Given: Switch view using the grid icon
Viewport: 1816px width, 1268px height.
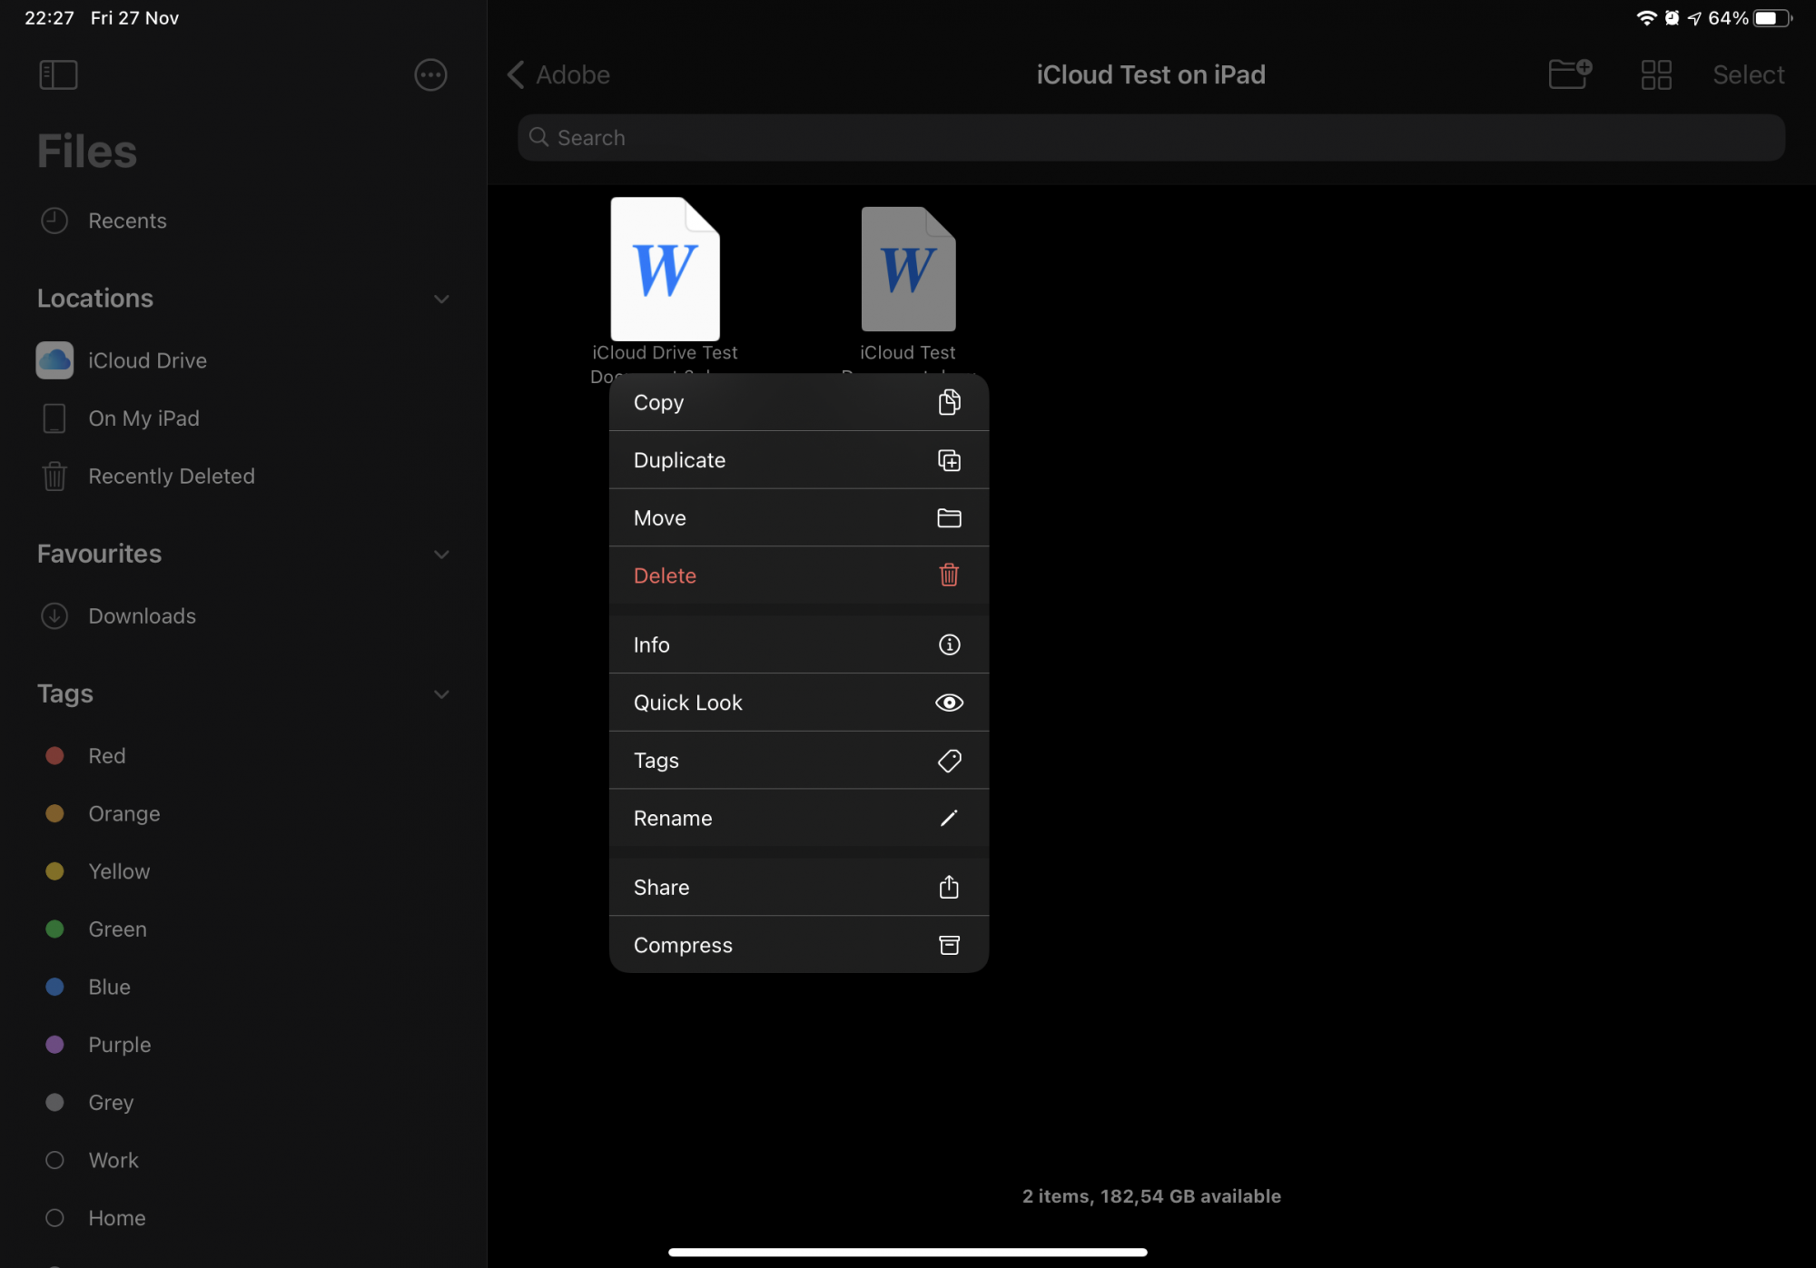Looking at the screenshot, I should (x=1656, y=74).
